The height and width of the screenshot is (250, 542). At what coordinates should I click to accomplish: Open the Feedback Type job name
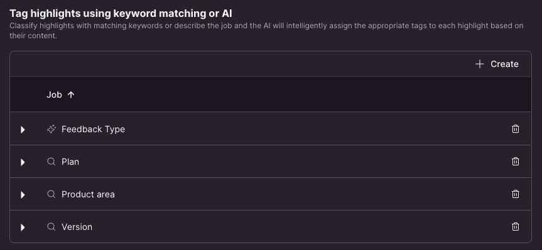coord(93,129)
